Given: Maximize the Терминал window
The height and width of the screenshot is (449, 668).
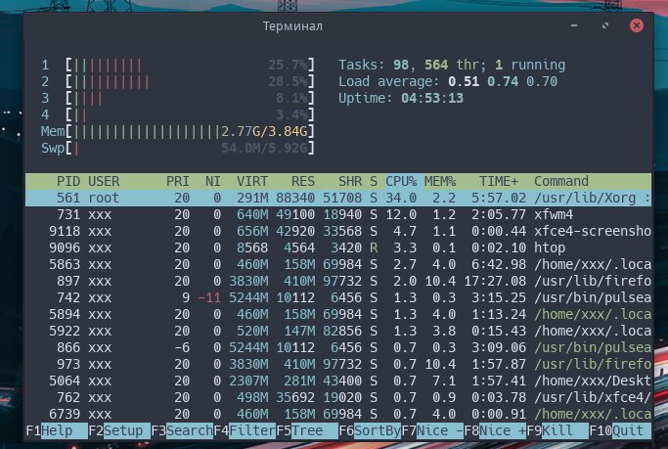Looking at the screenshot, I should tap(605, 25).
